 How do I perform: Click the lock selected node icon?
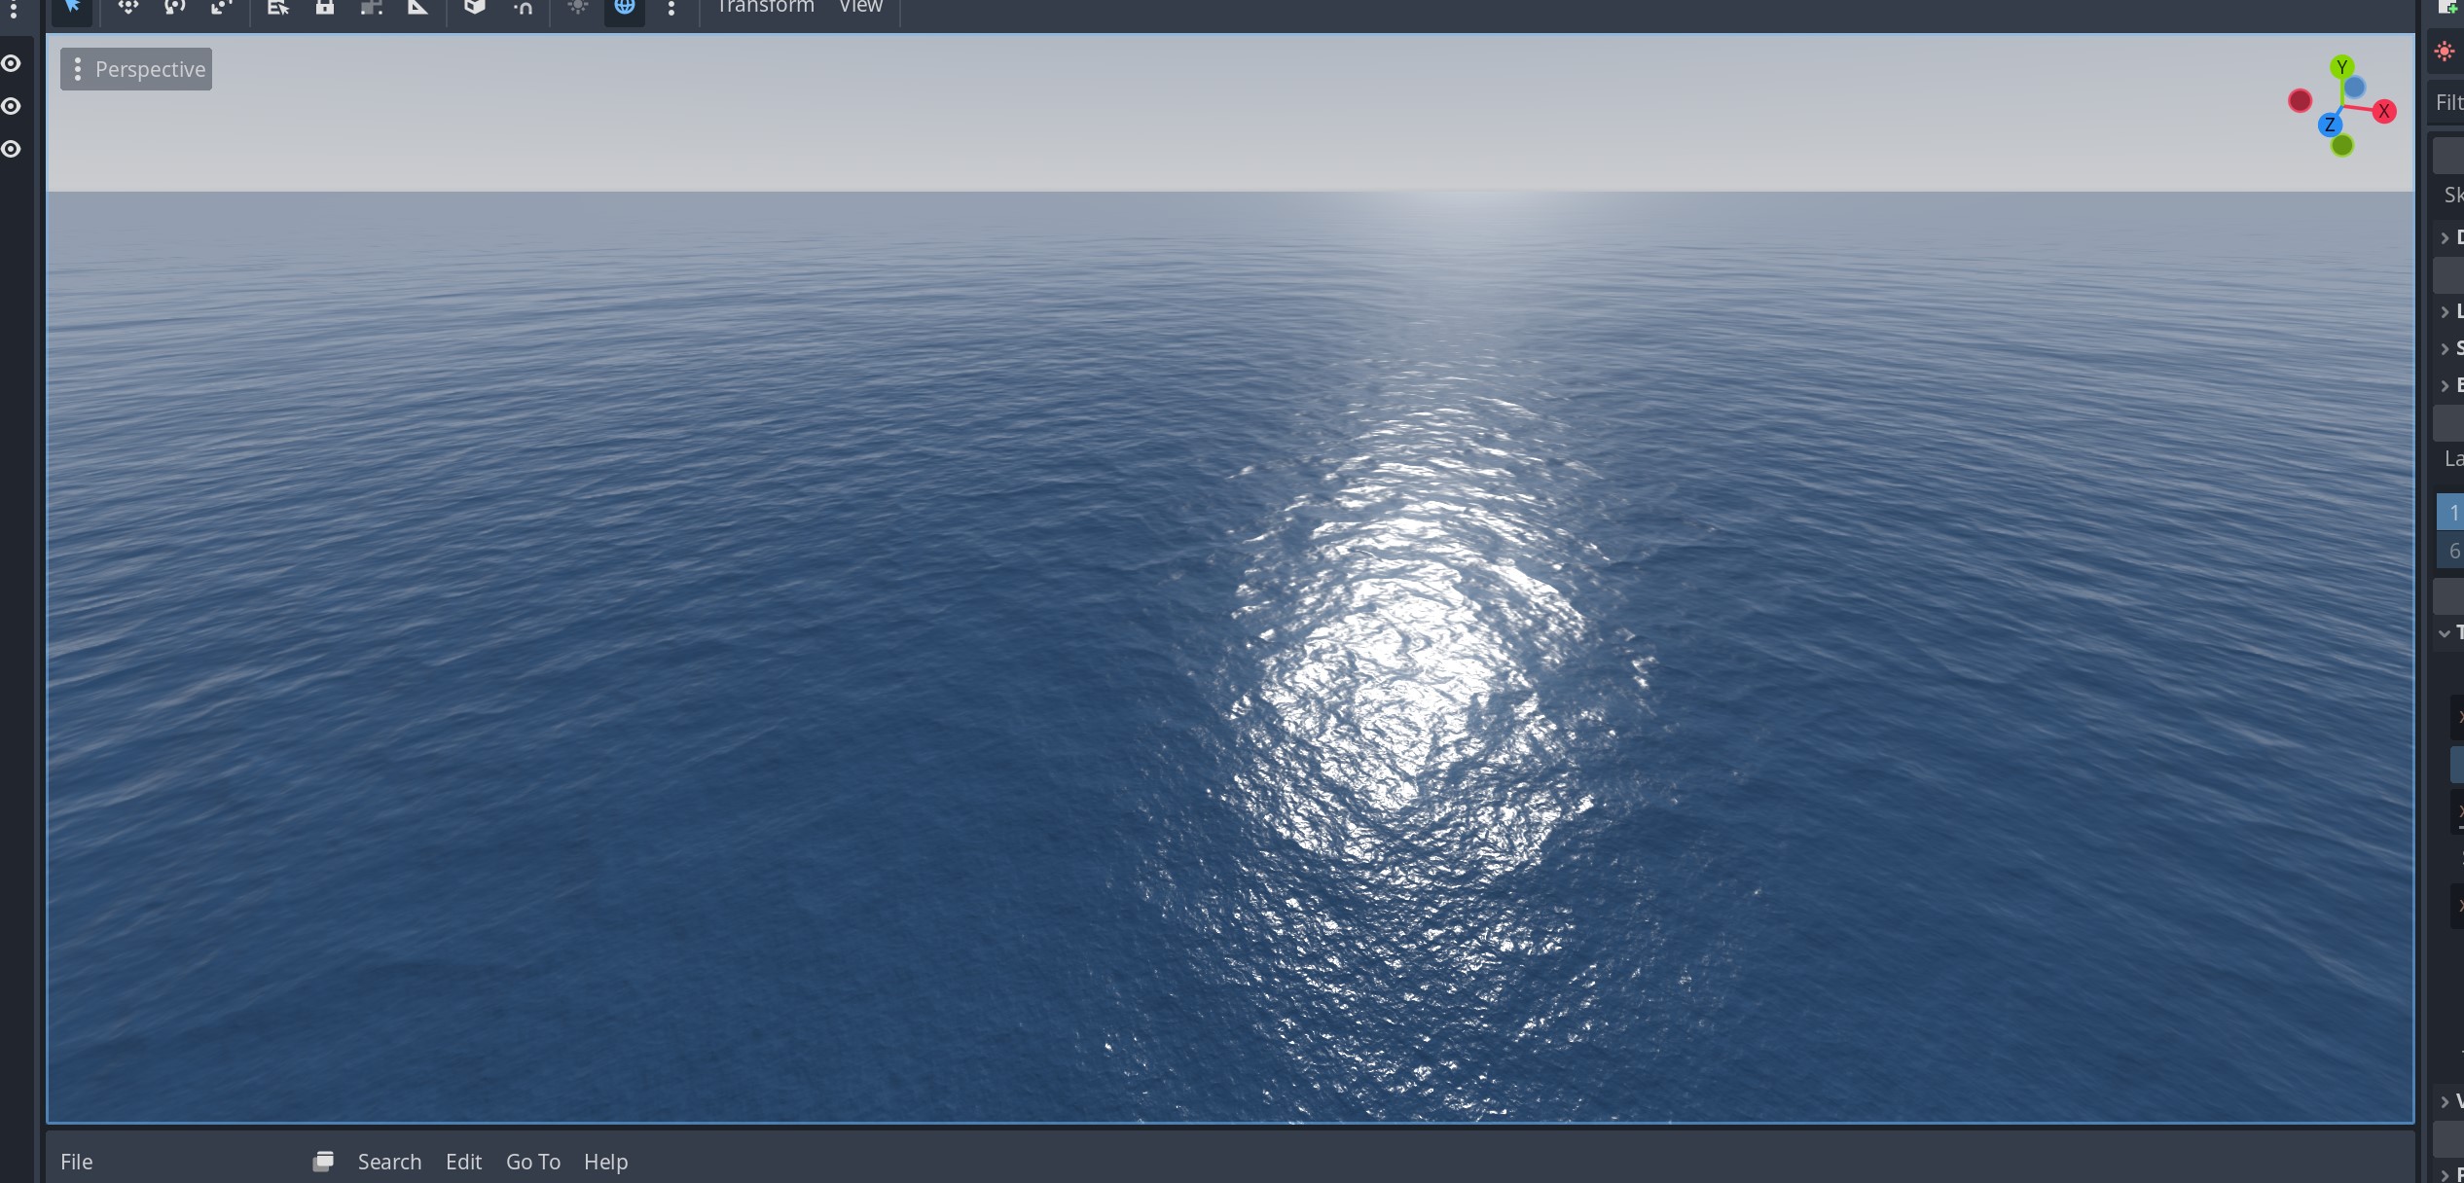[x=325, y=8]
